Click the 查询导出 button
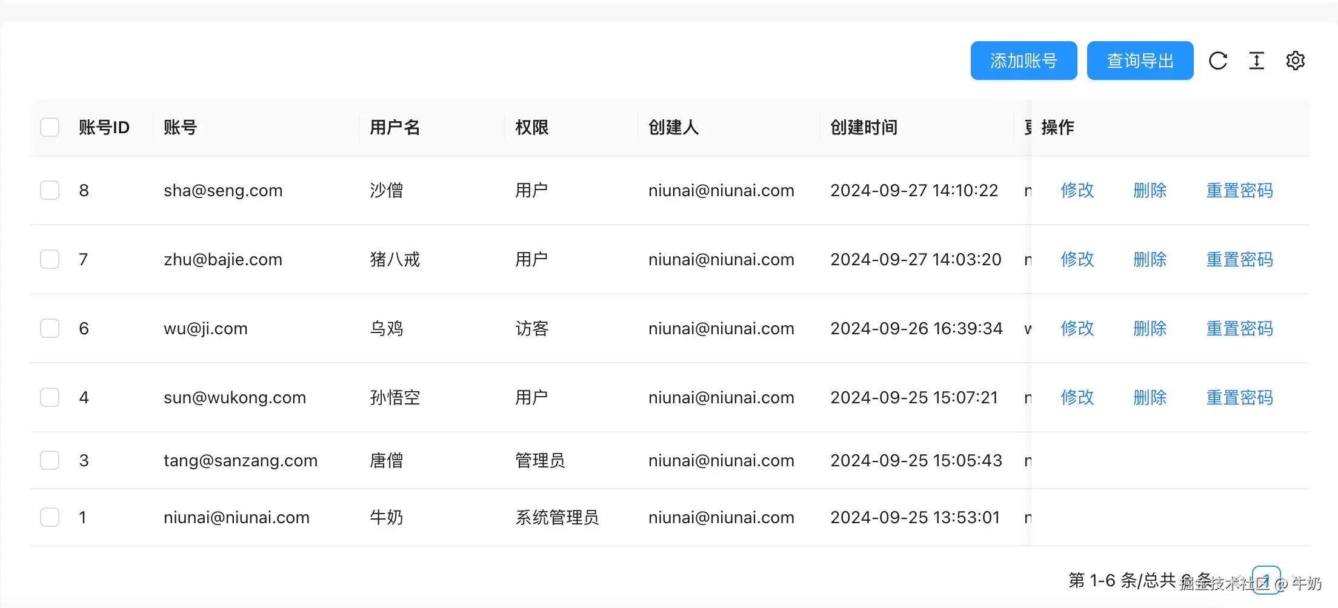The height and width of the screenshot is (608, 1338). (x=1140, y=61)
